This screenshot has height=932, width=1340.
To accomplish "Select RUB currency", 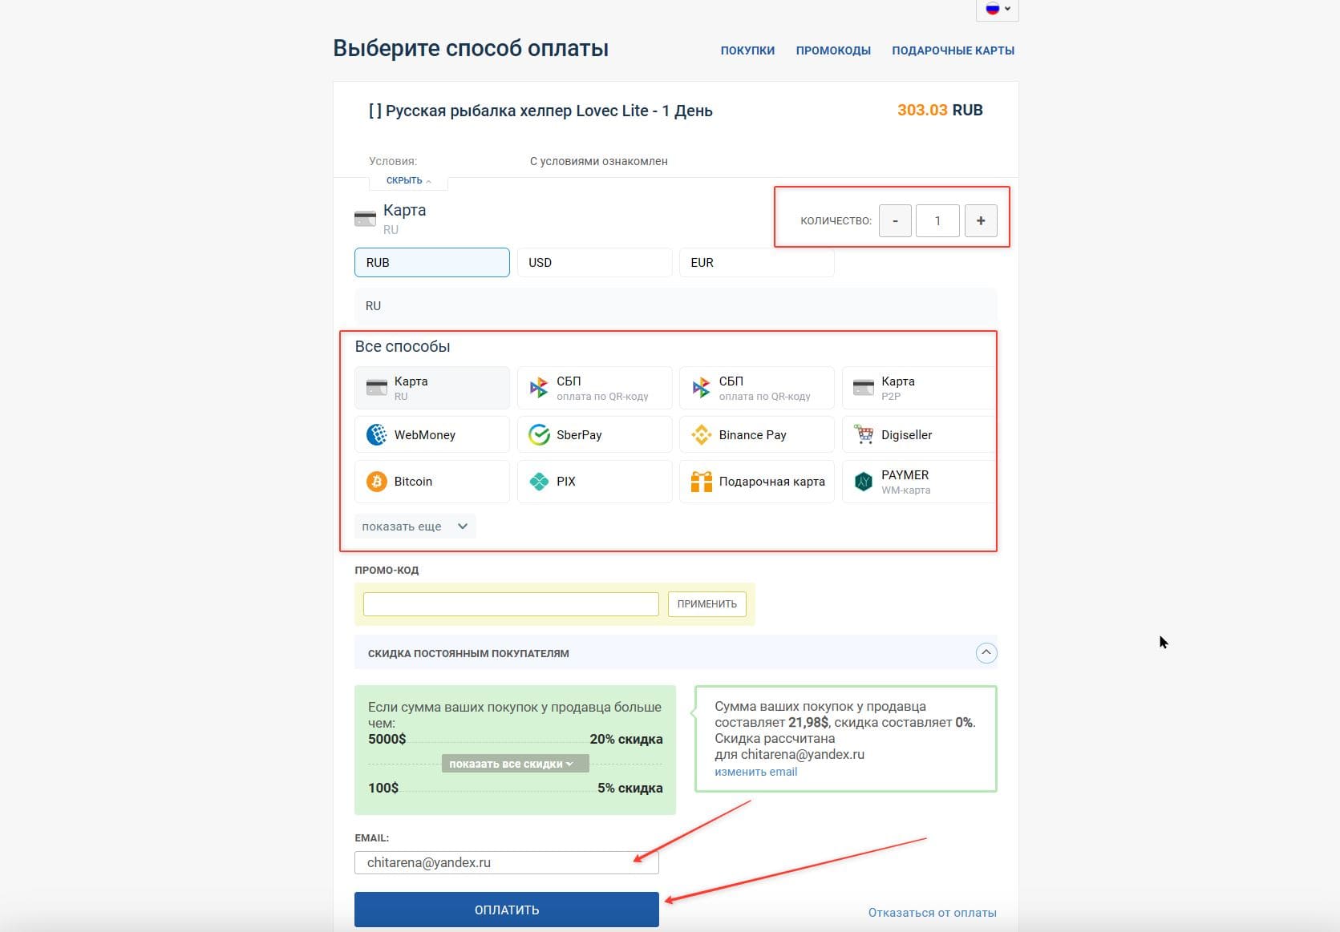I will pos(432,263).
